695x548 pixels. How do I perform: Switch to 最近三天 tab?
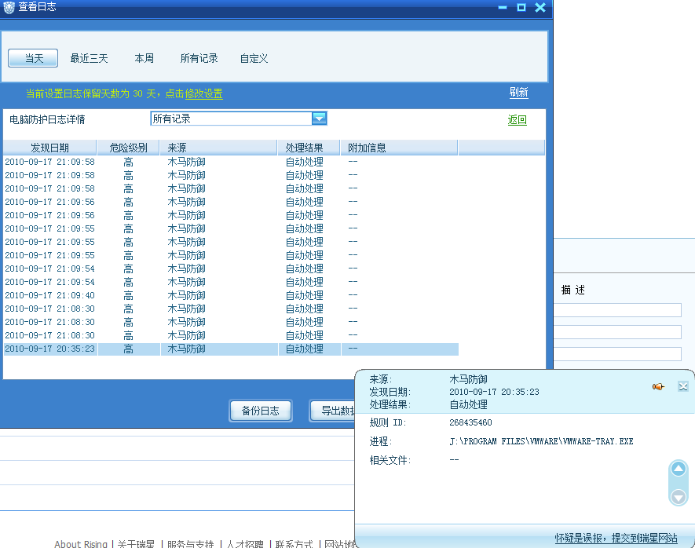pyautogui.click(x=89, y=58)
